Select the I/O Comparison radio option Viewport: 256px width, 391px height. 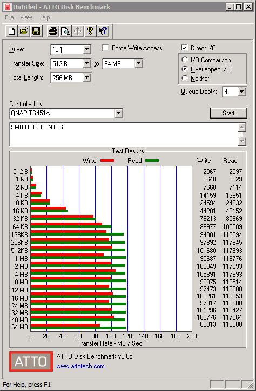coord(185,60)
